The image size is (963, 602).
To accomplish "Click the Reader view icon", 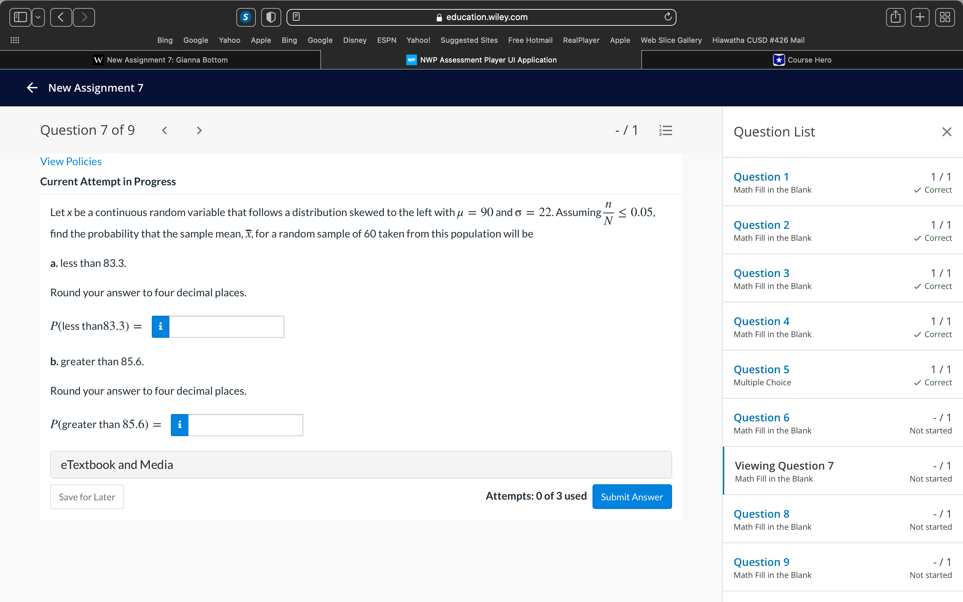I will click(x=296, y=17).
